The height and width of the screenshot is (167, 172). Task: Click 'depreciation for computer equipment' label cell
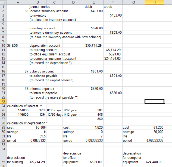134,158
